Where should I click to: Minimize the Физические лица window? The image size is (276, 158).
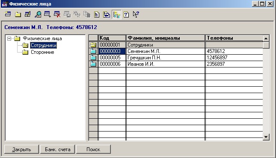(x=255, y=4)
